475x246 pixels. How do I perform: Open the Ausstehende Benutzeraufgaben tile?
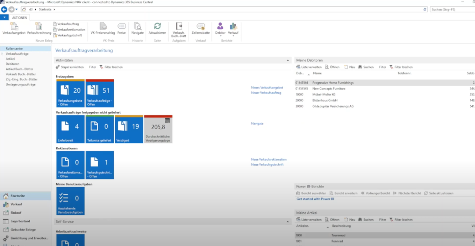click(x=70, y=201)
